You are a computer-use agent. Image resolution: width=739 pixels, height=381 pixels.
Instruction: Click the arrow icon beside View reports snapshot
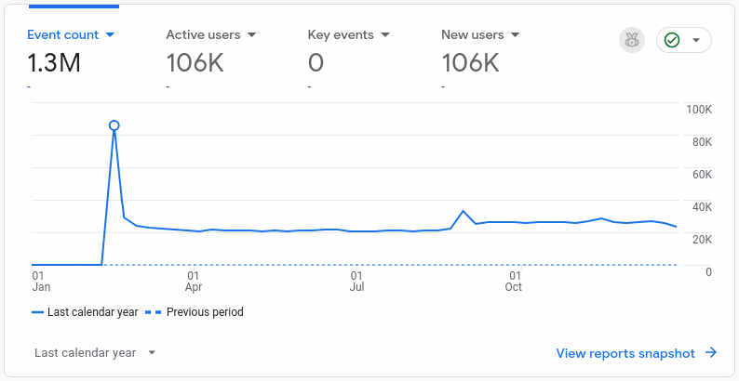point(711,353)
